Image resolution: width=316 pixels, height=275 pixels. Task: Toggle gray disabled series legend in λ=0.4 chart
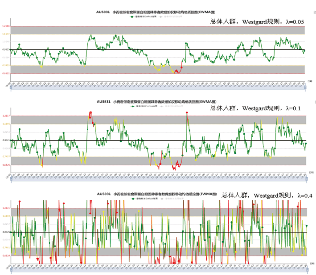click(172, 199)
